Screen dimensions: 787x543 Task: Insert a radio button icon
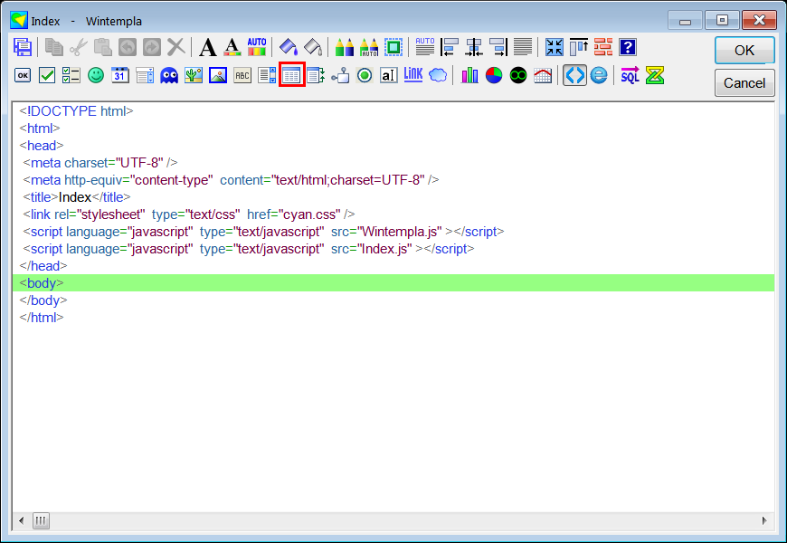tap(365, 76)
